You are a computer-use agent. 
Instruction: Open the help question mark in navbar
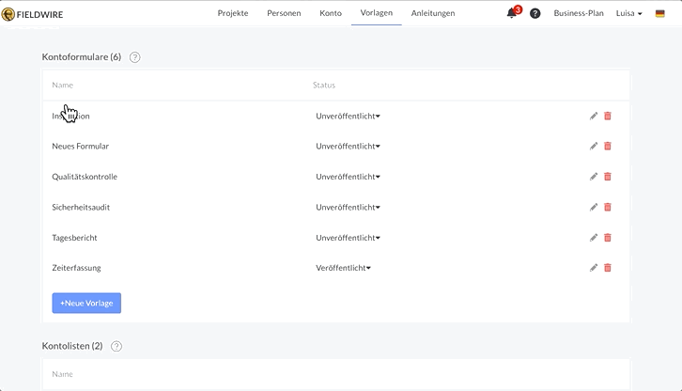[535, 13]
